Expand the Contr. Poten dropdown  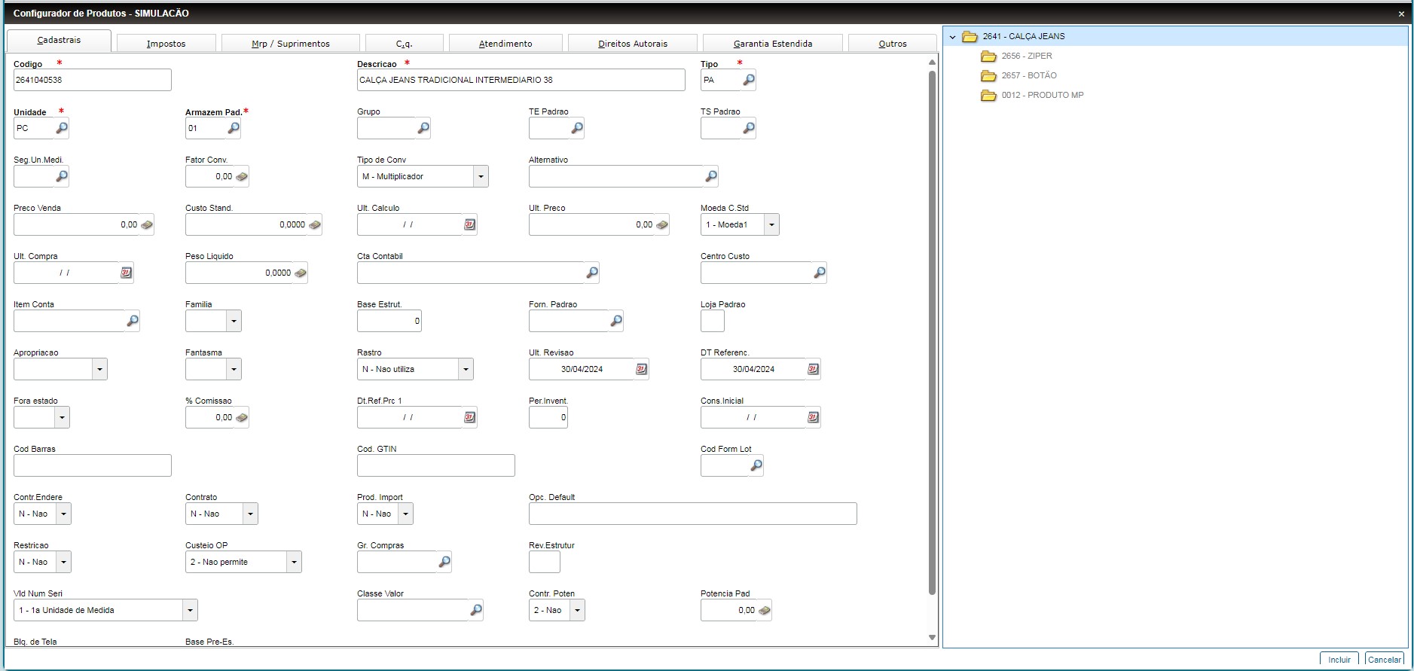tap(577, 610)
